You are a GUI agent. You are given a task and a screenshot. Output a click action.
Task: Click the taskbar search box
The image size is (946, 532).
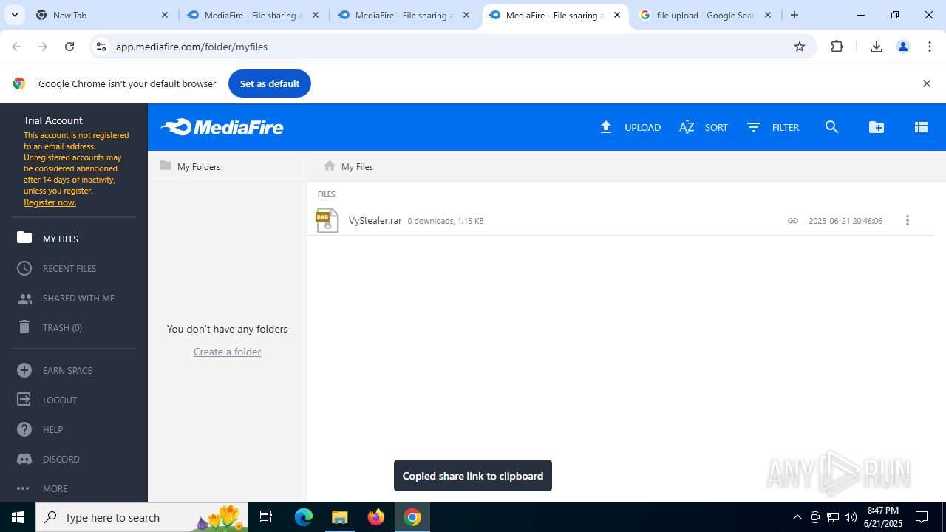[x=143, y=517]
